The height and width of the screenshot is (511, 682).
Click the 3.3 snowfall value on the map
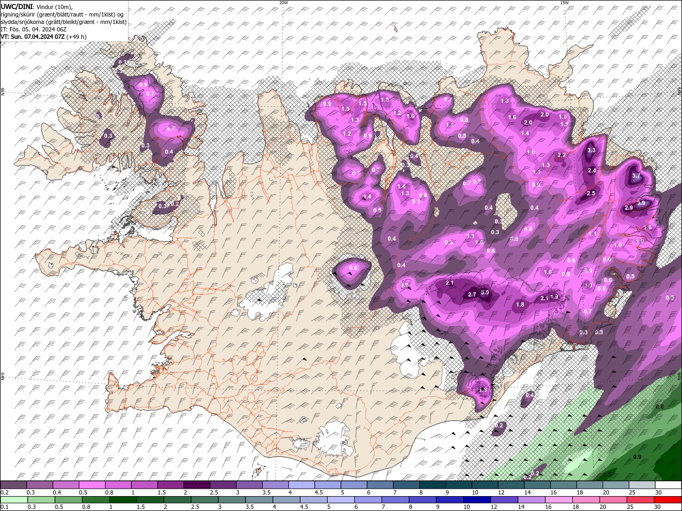tap(591, 151)
